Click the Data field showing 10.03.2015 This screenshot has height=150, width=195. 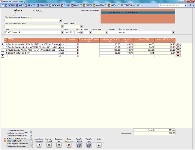click(x=69, y=32)
